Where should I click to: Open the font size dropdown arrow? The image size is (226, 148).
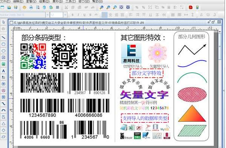pyautogui.click(x=65, y=15)
